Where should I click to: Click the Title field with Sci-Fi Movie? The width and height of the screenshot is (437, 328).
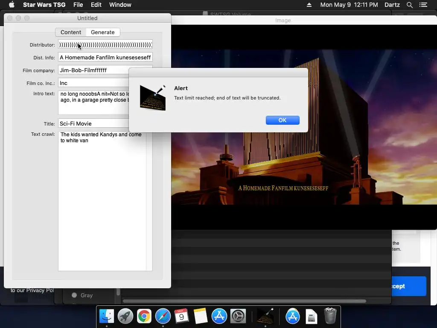pos(93,123)
